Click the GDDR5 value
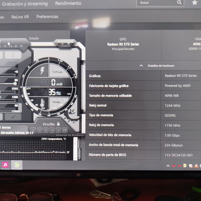The height and width of the screenshot is (201, 201). click(x=170, y=116)
